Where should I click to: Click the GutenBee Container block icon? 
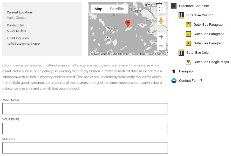[x=174, y=6]
